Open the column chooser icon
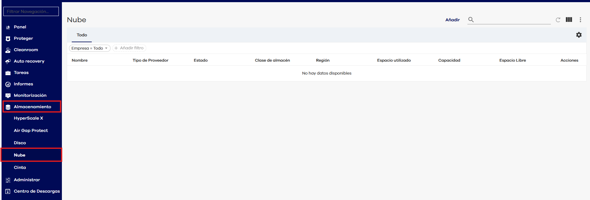 tap(569, 19)
